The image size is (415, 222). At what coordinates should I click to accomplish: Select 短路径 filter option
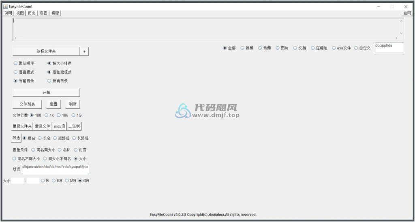(62, 138)
